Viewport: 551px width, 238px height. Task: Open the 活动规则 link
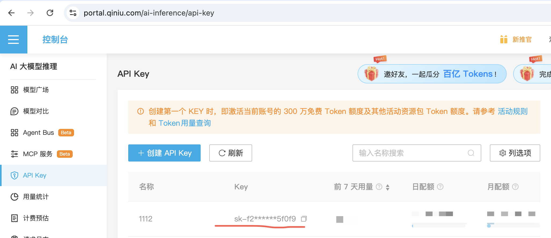[x=513, y=111]
